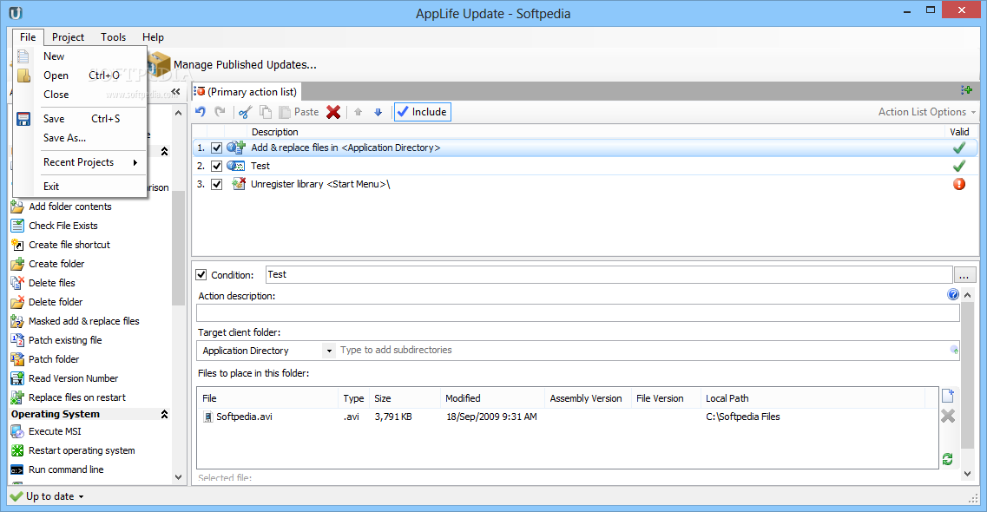This screenshot has width=987, height=512.
Task: Click Manage Published Updates...
Action: (x=245, y=65)
